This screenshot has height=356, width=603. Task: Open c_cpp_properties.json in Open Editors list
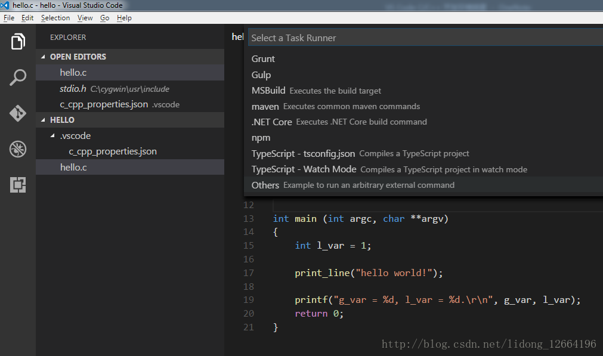click(x=130, y=104)
